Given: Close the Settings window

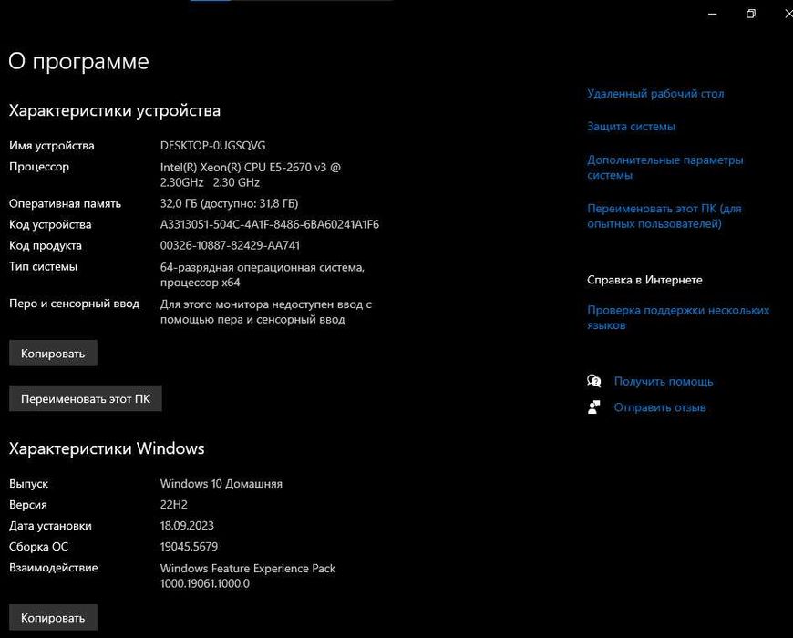Looking at the screenshot, I should click(x=786, y=14).
